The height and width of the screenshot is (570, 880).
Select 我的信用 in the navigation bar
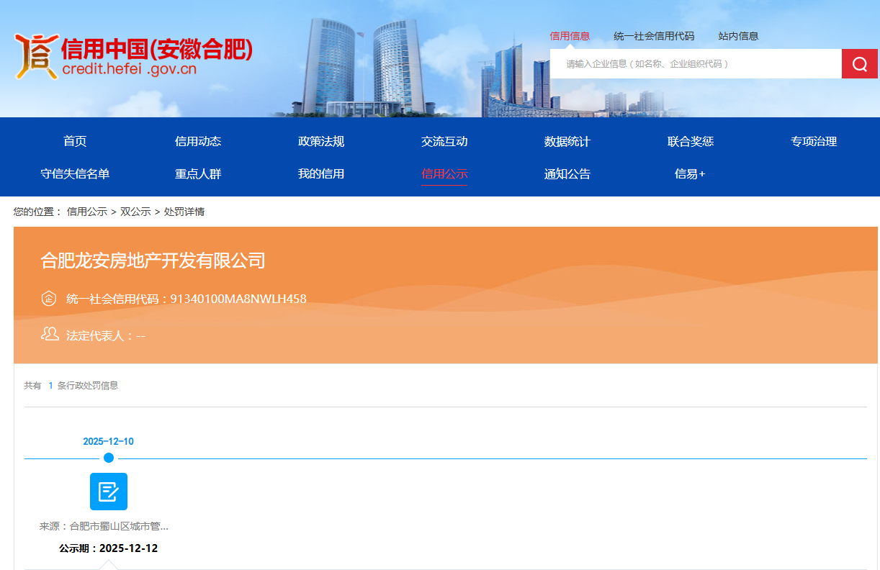coord(321,173)
